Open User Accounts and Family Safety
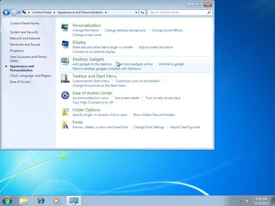The image size is (275, 206). [x=28, y=59]
